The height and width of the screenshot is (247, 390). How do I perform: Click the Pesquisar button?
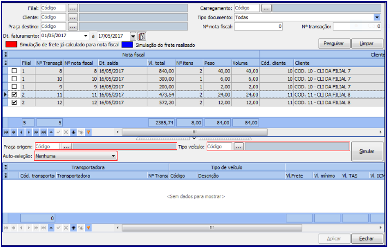334,44
